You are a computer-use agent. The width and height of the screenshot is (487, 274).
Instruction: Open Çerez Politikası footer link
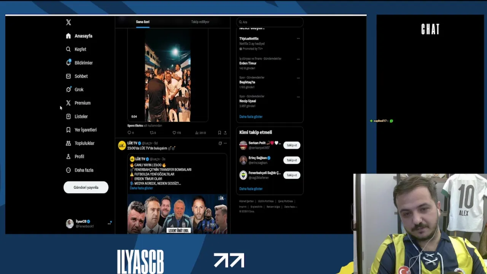pos(285,201)
